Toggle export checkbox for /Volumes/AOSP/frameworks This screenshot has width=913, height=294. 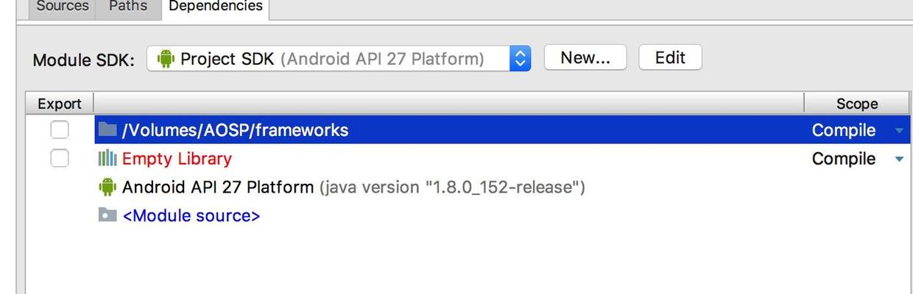point(60,130)
